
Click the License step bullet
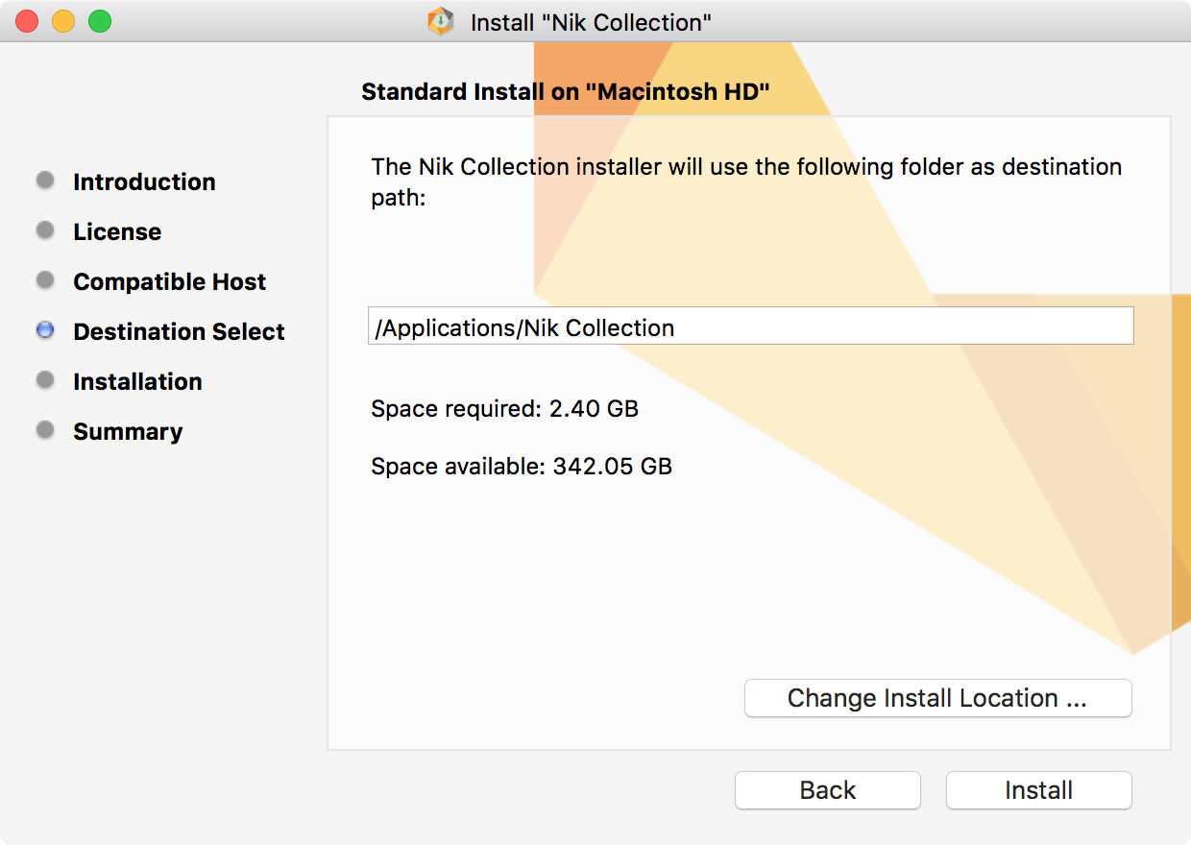[x=45, y=230]
